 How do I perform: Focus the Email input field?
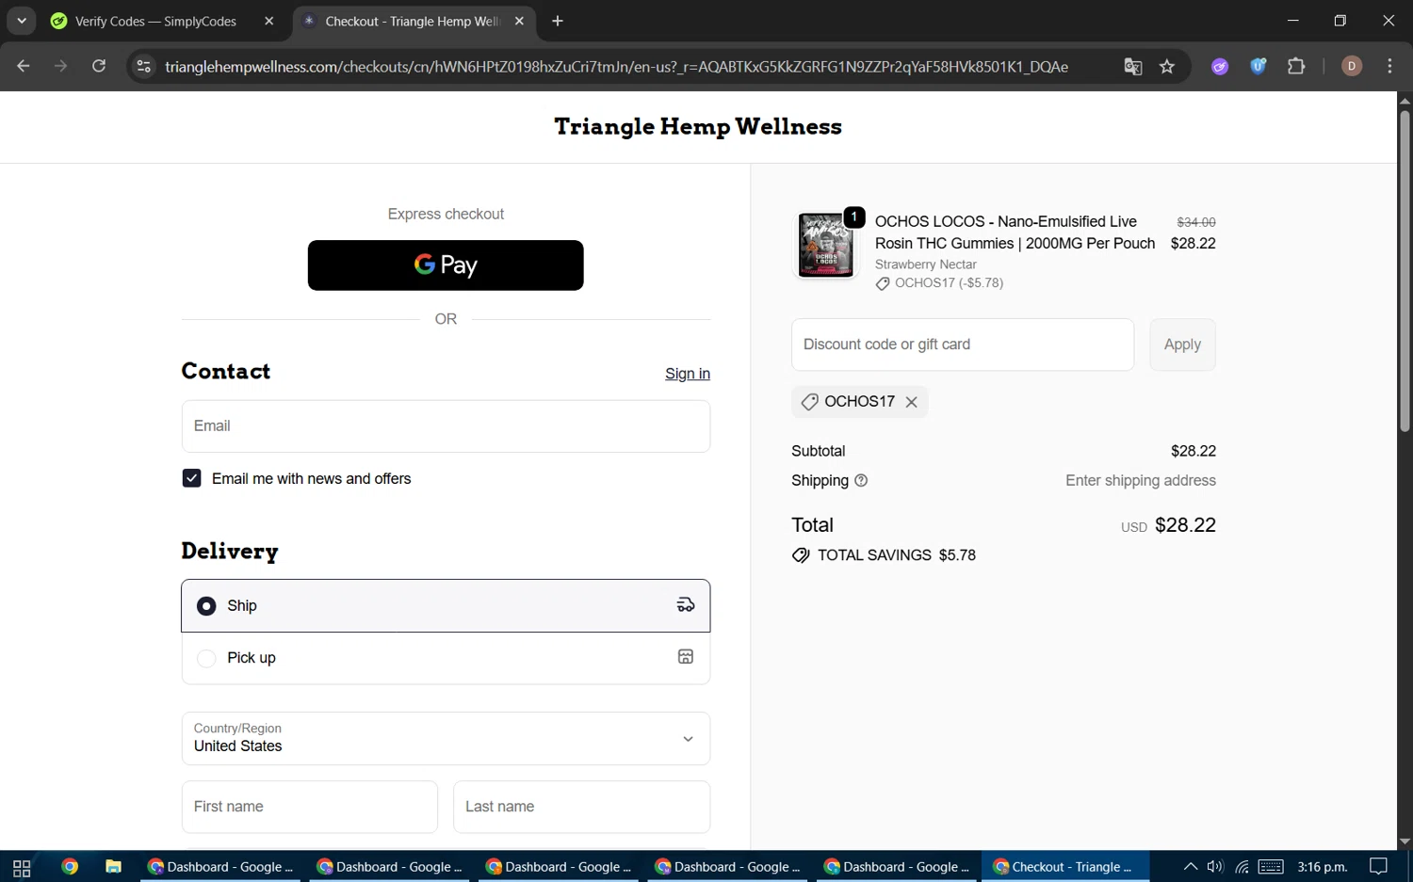click(446, 426)
